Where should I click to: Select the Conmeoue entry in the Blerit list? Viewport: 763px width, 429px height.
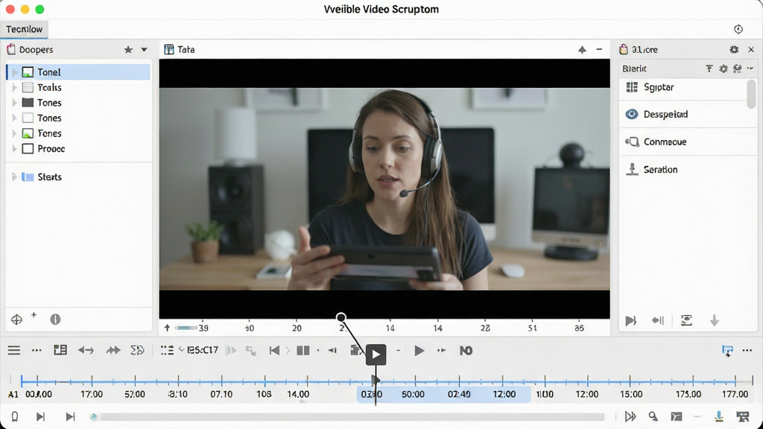[687, 142]
